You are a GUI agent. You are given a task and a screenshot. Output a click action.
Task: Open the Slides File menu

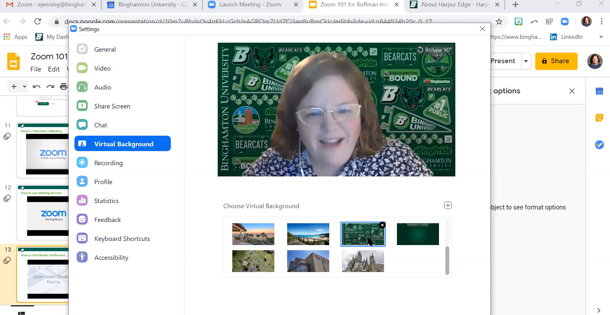[36, 69]
